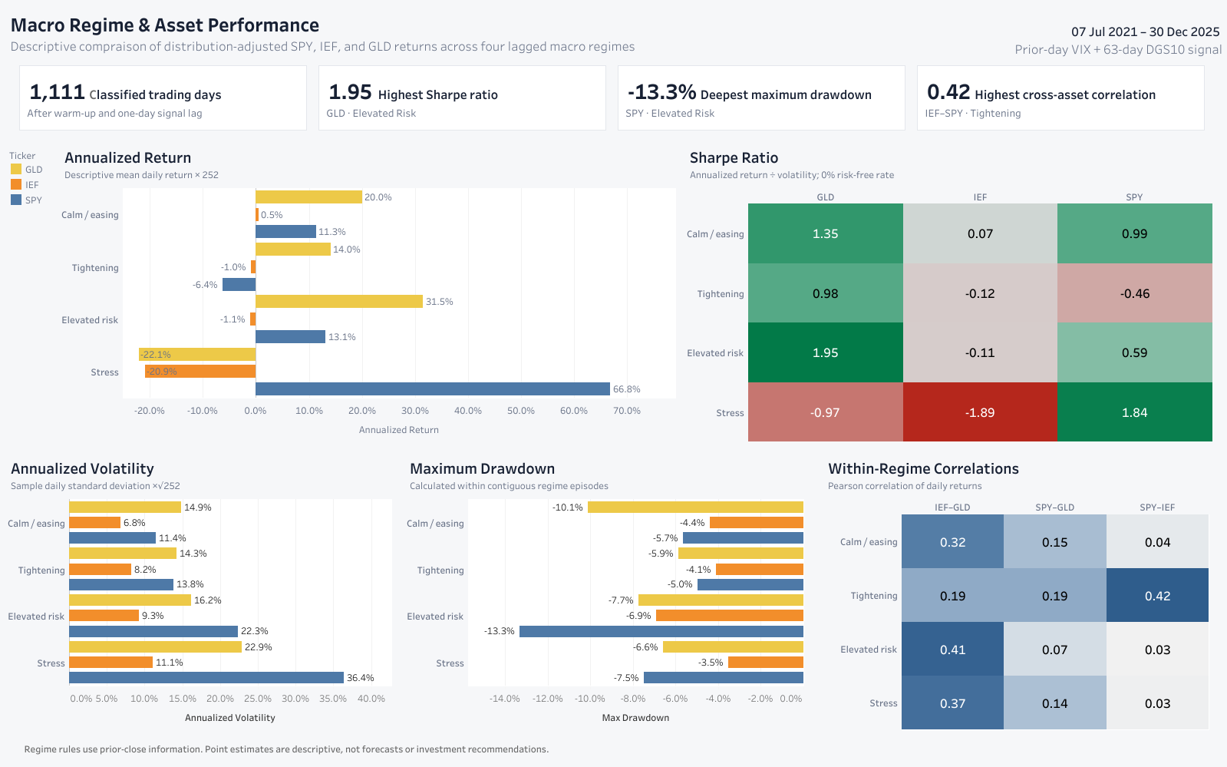Select Sharpe cell 1.95 for GLD Elevated risk

click(826, 352)
